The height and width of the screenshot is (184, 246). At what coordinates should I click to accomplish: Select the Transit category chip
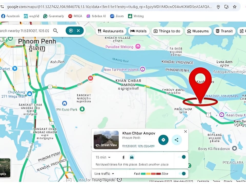224,31
